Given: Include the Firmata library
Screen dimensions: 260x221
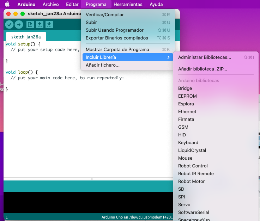Looking at the screenshot, I should [x=216, y=119].
